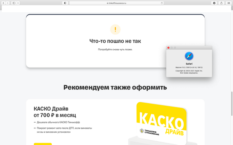Screen dimensions: 233x145
Task: Open the privacy report shield icon
Action: pos(65,3)
